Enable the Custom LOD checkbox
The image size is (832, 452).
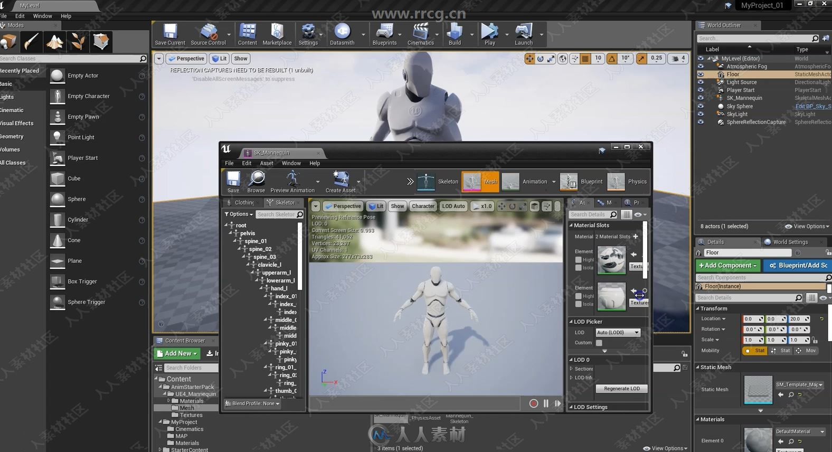[599, 343]
